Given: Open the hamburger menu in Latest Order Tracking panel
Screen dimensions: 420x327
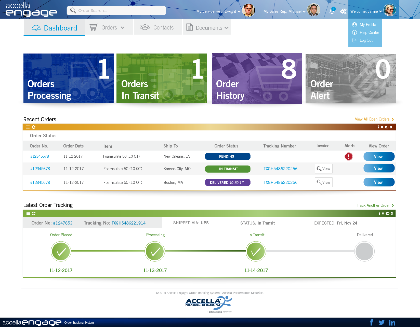Looking at the screenshot, I should coord(28,213).
